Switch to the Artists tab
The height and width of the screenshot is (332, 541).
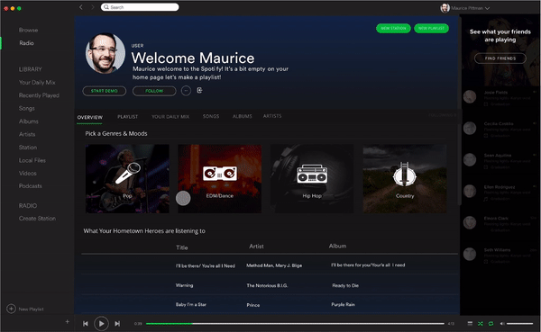(272, 116)
